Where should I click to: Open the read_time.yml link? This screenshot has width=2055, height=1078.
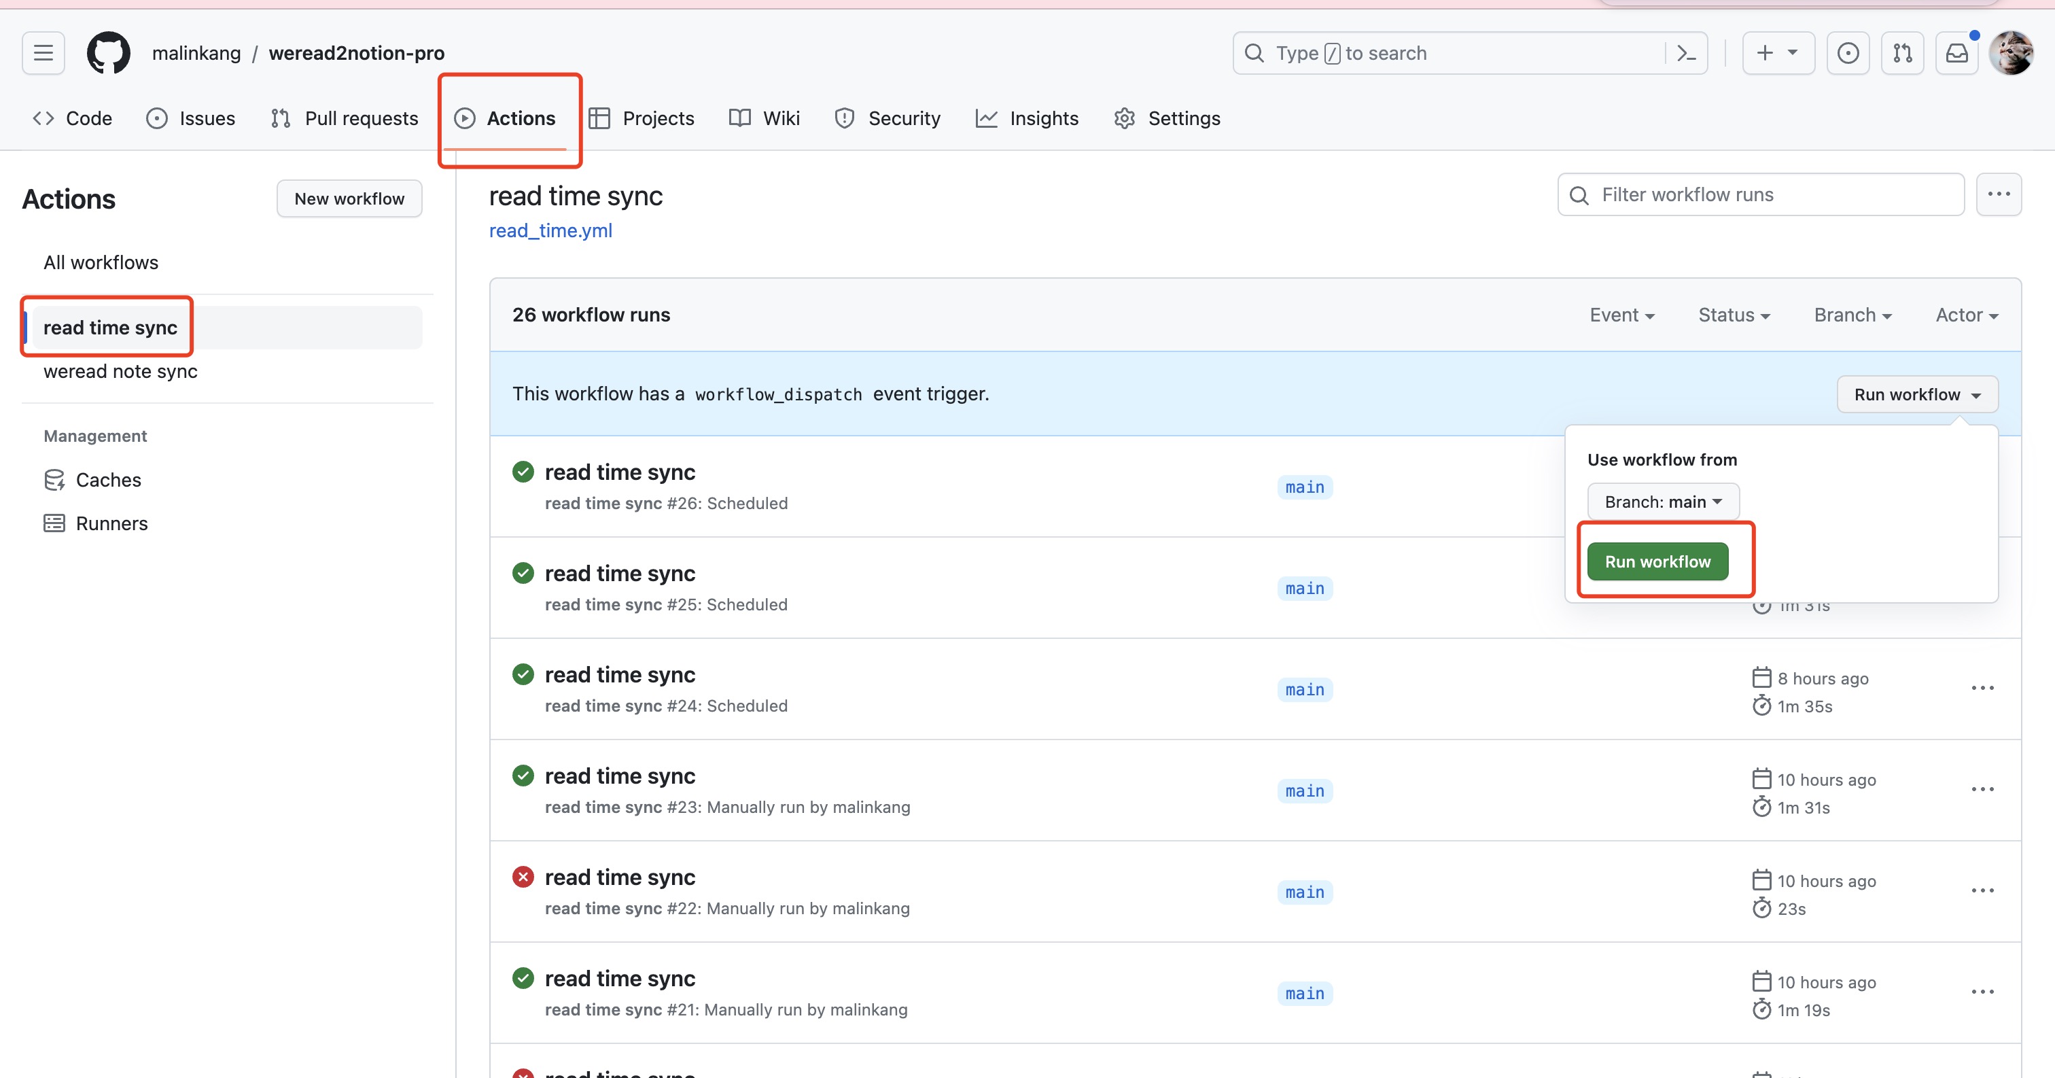[550, 230]
